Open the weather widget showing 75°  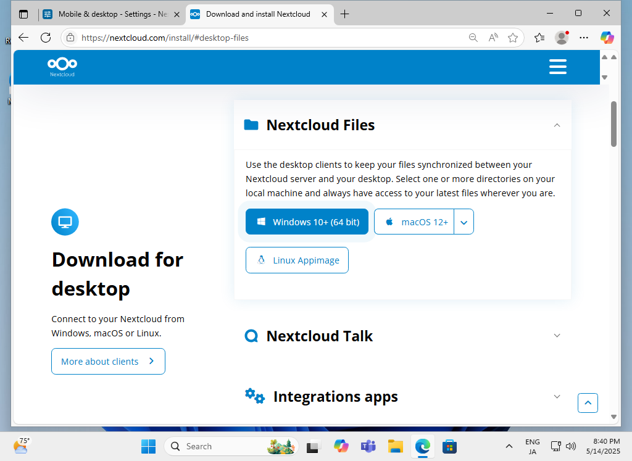pyautogui.click(x=21, y=446)
